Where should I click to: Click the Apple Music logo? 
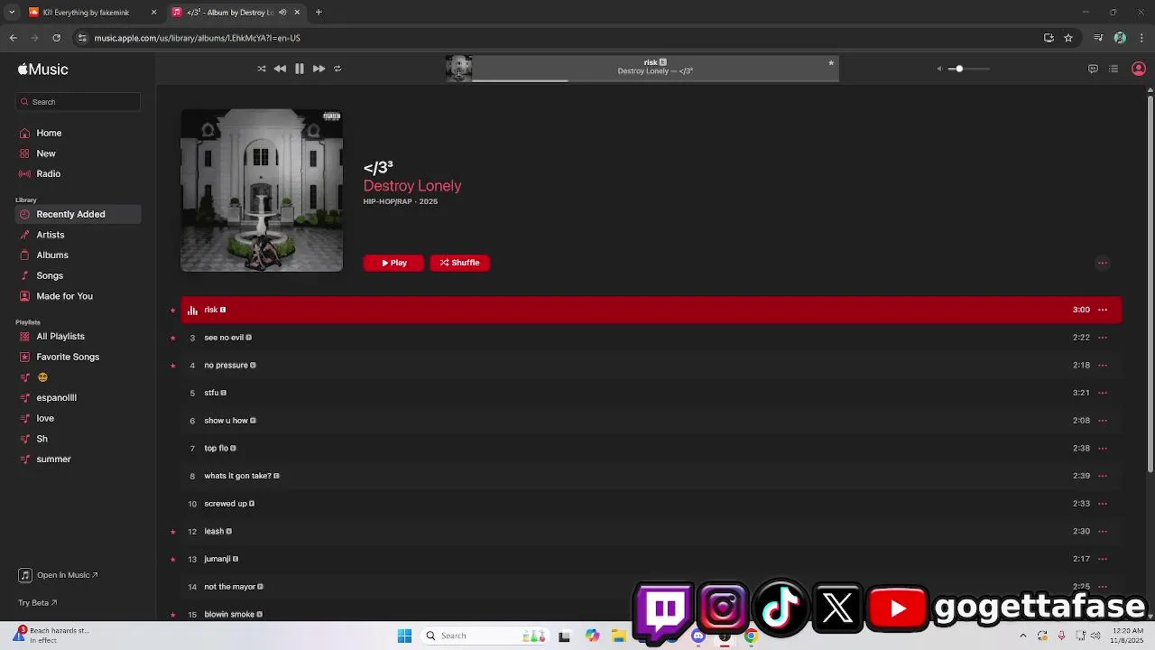(42, 70)
